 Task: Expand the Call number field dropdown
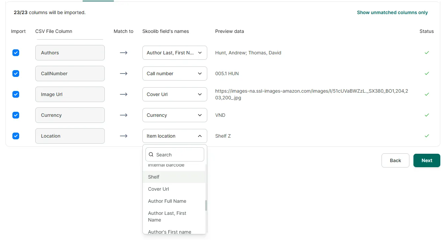175,74
